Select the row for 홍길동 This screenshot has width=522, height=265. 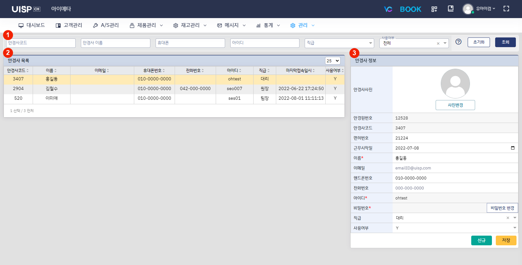(x=174, y=79)
